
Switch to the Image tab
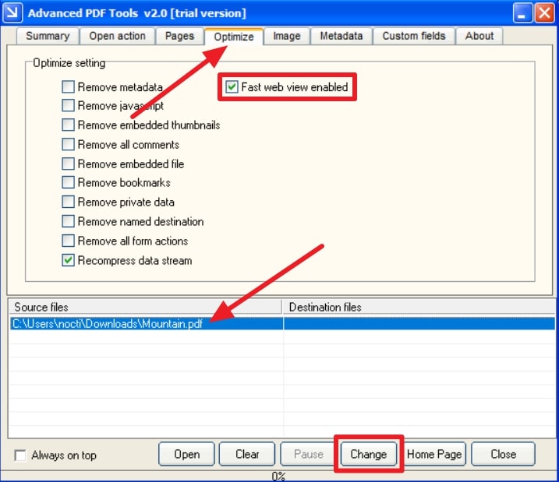287,36
